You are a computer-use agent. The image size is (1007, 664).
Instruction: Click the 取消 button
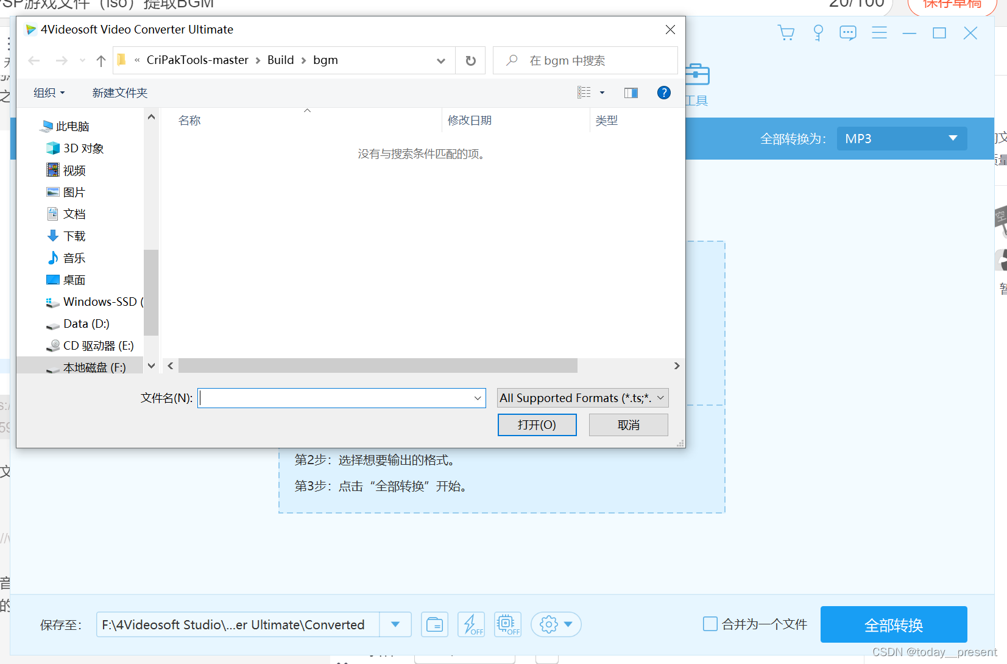tap(628, 425)
